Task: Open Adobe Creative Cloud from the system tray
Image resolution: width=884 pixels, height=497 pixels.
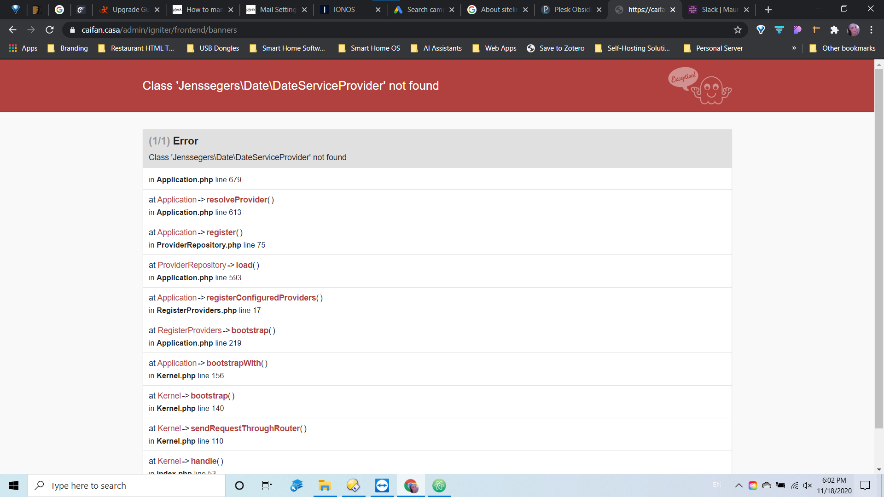Action: 753,485
